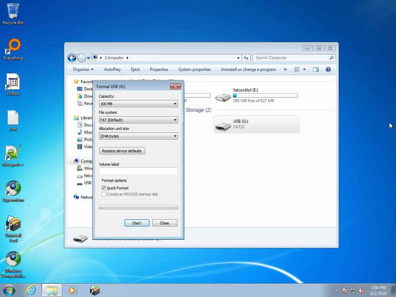Click the breadcrumb arrow after Computer
This screenshot has width=396, height=297.
(x=128, y=58)
